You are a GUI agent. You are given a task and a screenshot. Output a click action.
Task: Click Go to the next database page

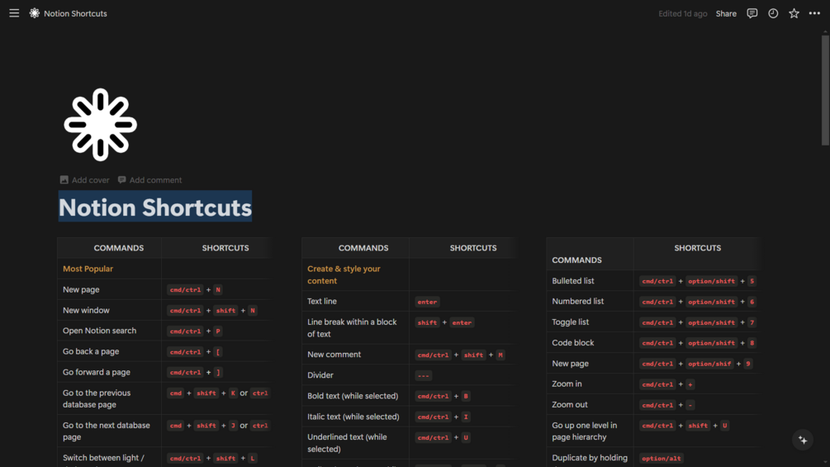(x=109, y=431)
